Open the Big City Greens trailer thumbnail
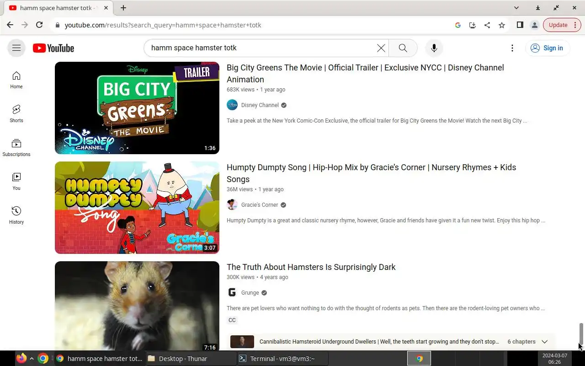Screen dimensions: 585x366 coord(137,108)
